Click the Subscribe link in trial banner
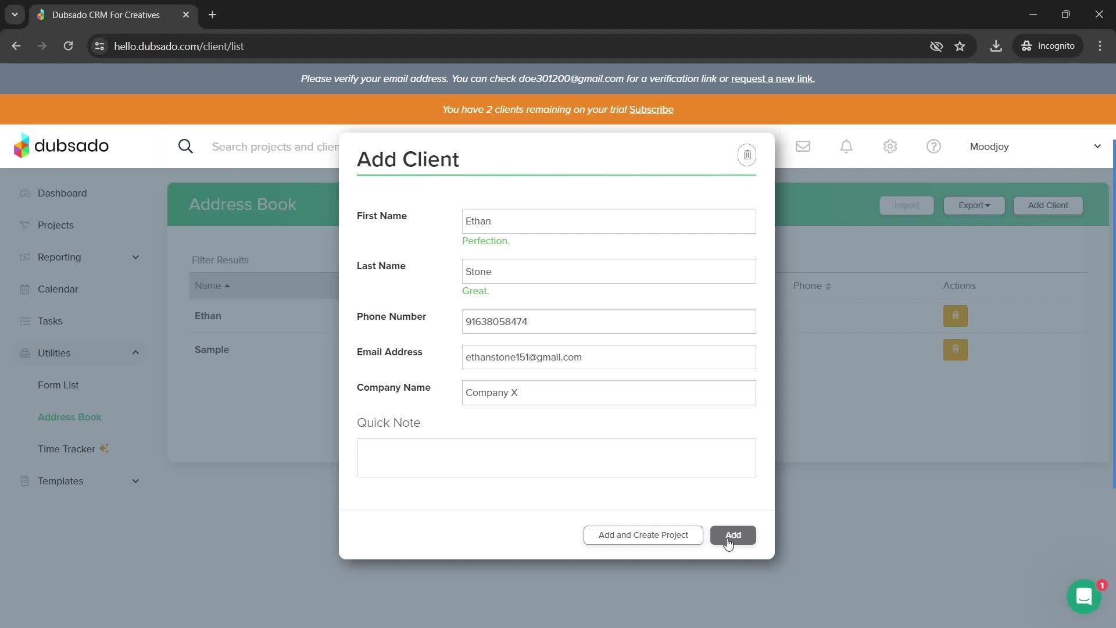1116x628 pixels. point(651,109)
